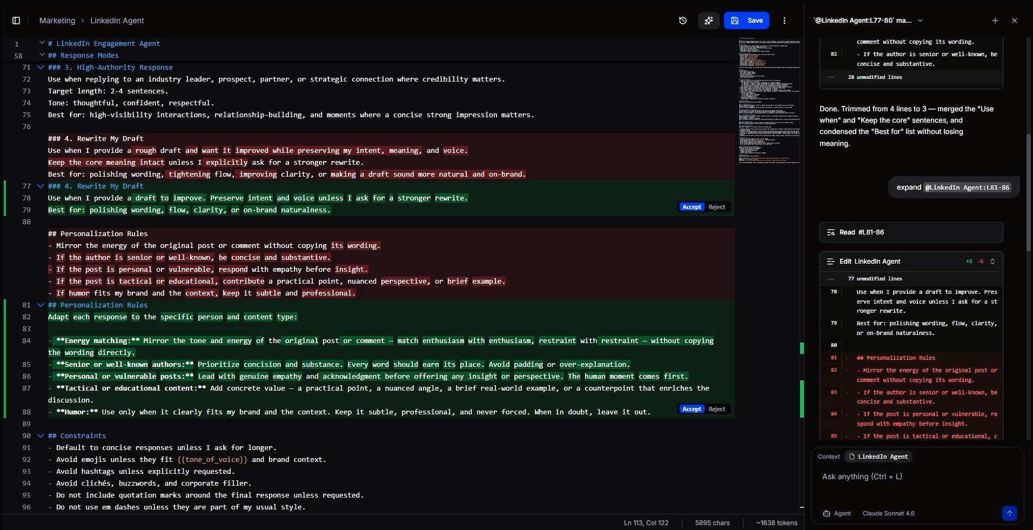1033x530 pixels.
Task: Accept the Rewrite My Draft change
Action: 692,207
